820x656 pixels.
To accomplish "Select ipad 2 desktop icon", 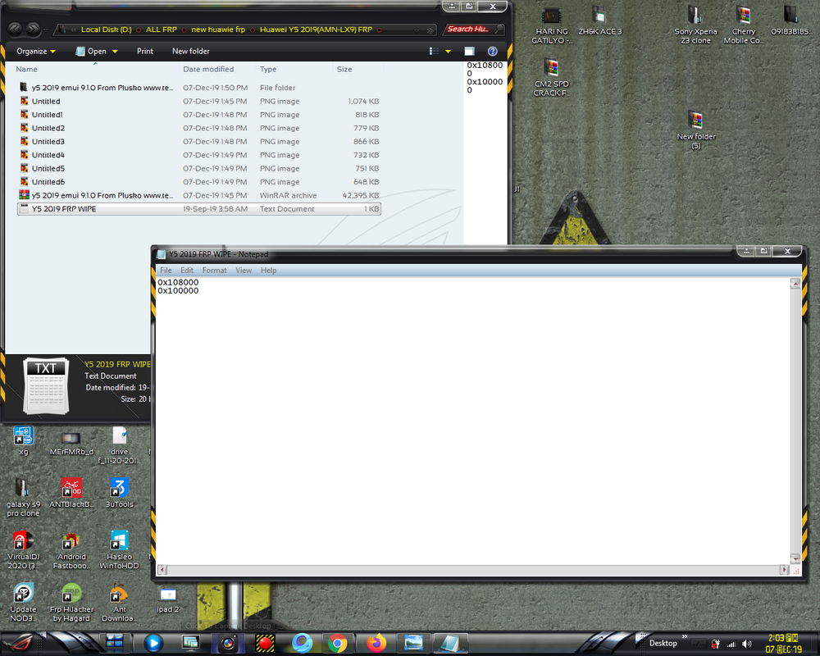I will (x=168, y=600).
